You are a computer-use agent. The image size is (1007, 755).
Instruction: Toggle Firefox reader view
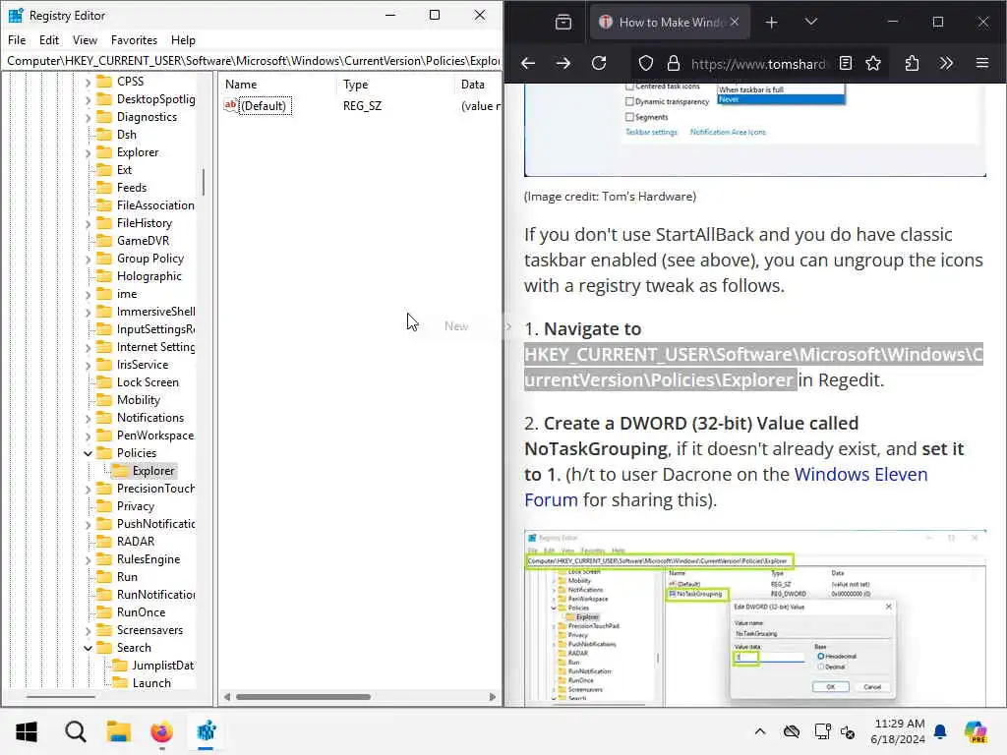click(x=846, y=63)
